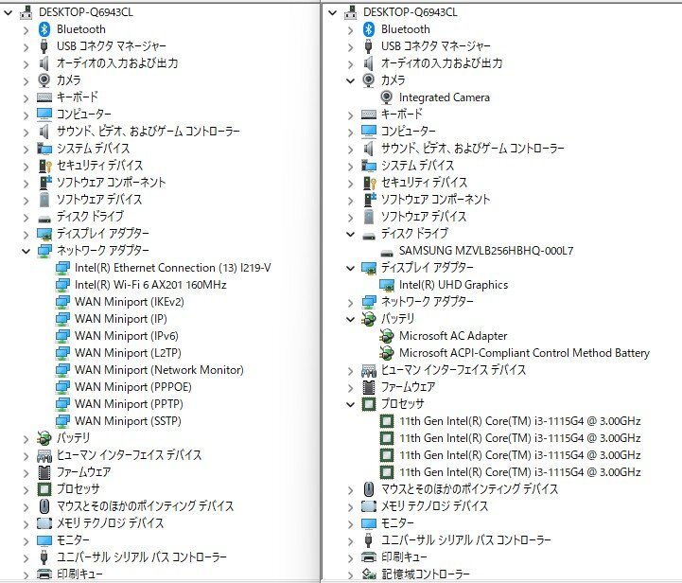Select オーディオの入力および出力 in right pane
The width and height of the screenshot is (682, 583).
click(x=442, y=63)
